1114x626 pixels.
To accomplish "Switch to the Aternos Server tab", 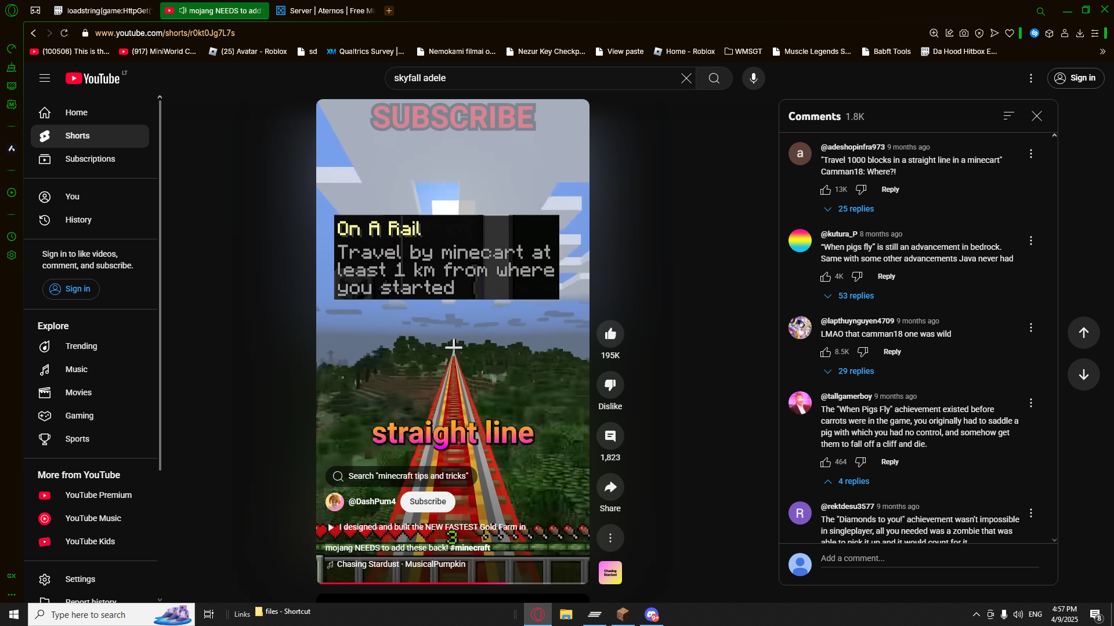I will [x=325, y=11].
